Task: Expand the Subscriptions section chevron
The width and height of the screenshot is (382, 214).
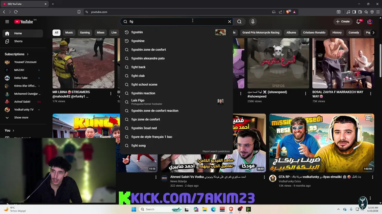Action: click(28, 54)
